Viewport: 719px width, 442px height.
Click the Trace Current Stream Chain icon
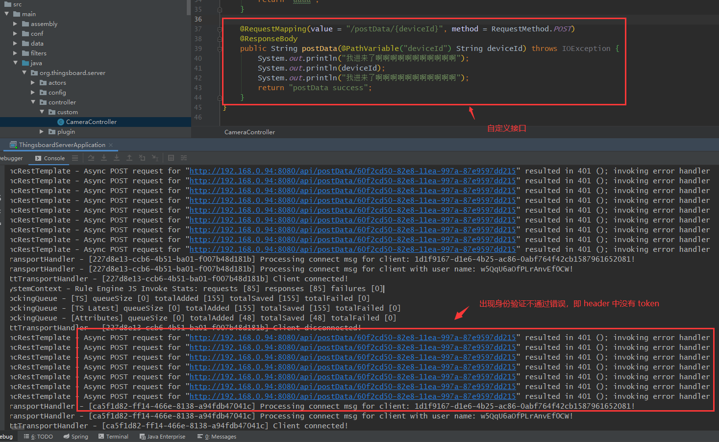(184, 158)
